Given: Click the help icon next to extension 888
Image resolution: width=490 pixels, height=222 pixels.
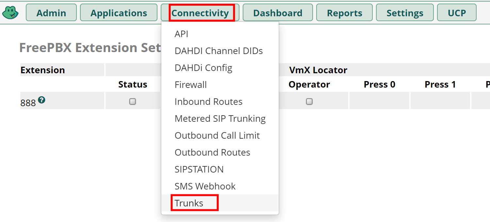Looking at the screenshot, I should point(41,100).
